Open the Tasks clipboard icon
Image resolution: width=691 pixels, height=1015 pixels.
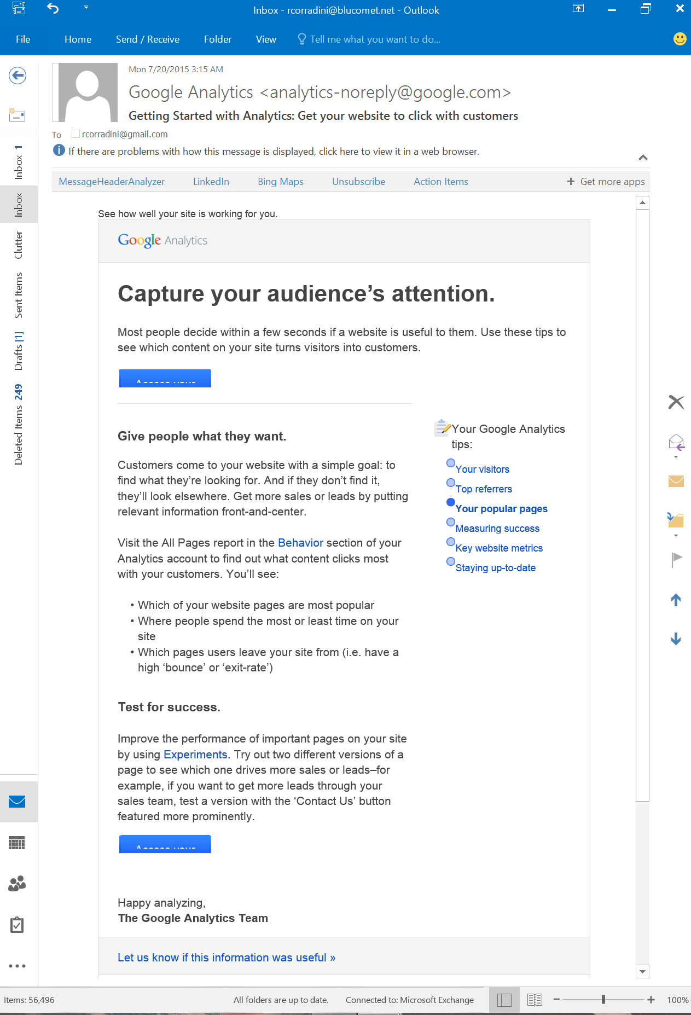coord(18,925)
